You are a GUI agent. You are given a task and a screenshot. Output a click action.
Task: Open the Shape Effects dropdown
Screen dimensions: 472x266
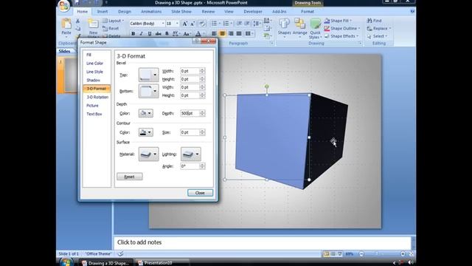341,36
